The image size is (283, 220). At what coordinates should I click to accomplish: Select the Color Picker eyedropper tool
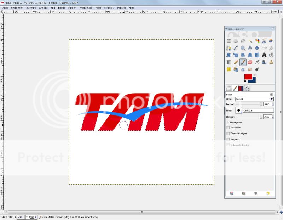click(236, 48)
